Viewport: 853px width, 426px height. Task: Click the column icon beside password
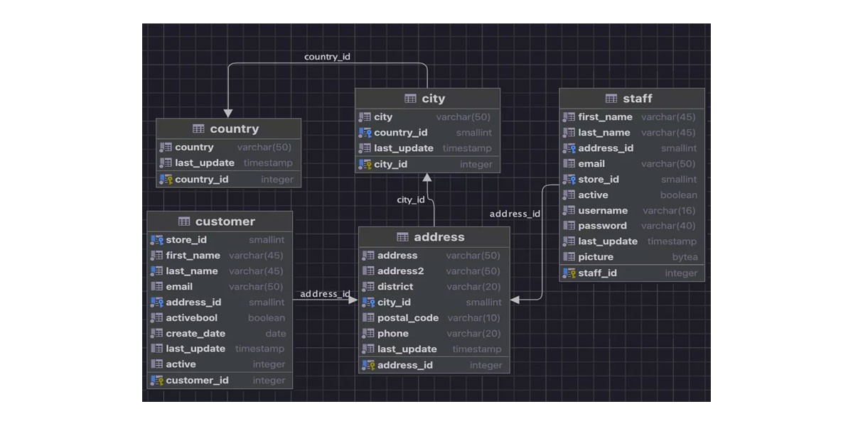569,226
